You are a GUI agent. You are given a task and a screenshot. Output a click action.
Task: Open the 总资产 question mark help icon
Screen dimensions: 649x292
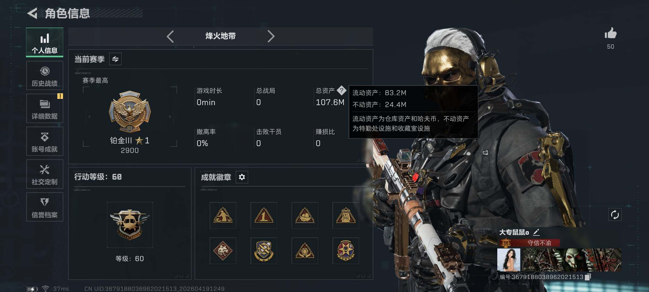[x=342, y=90]
